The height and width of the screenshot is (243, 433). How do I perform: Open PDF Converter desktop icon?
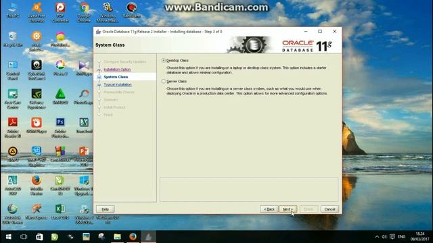pyautogui.click(x=60, y=12)
